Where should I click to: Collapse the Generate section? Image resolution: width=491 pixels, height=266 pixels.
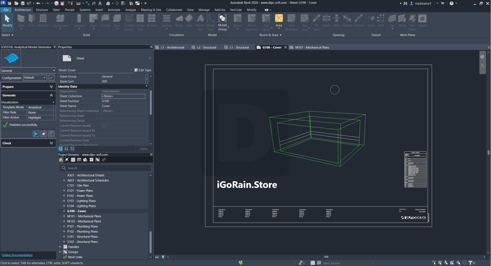pyautogui.click(x=28, y=95)
